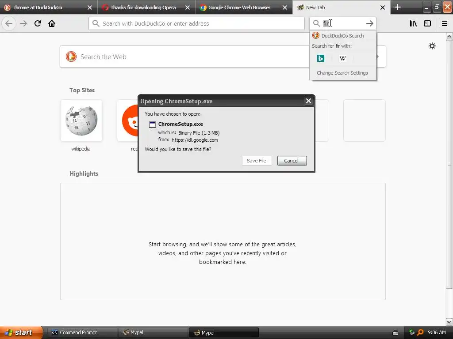Screen dimensions: 453x339
Task: Open a new tab with plus button
Action: click(398, 7)
